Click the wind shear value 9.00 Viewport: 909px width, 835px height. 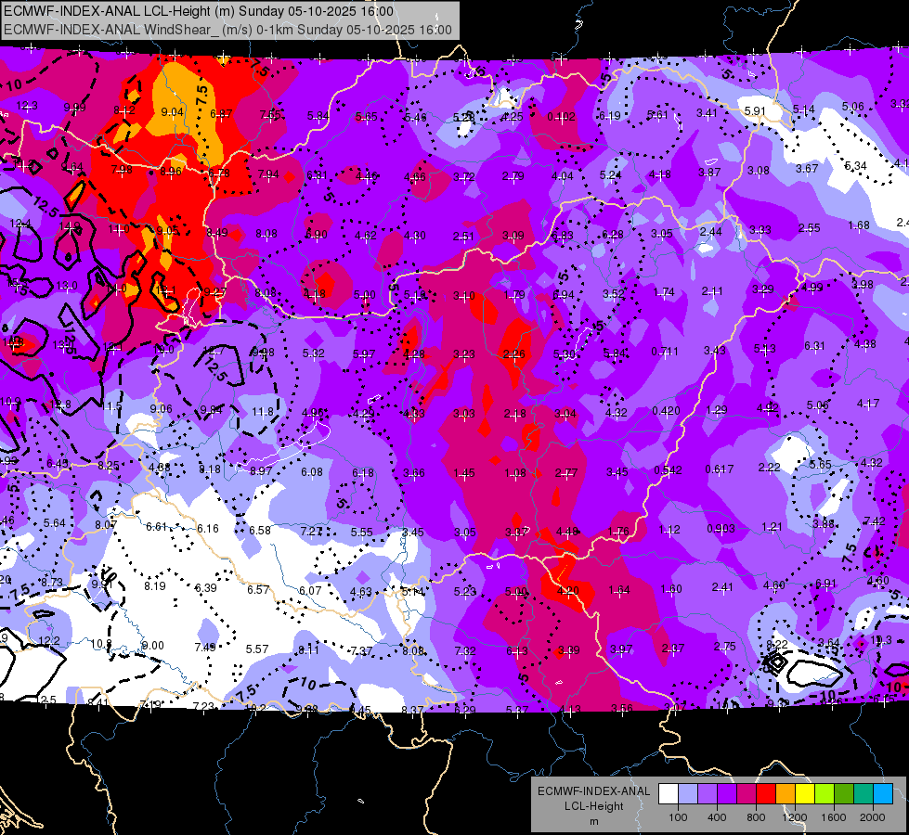(x=152, y=645)
